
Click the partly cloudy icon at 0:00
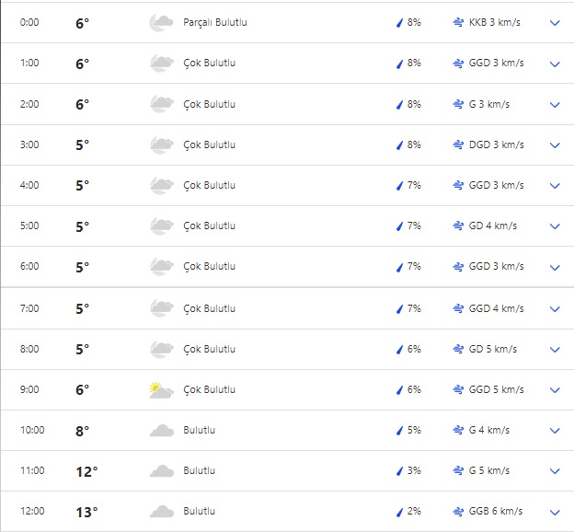pyautogui.click(x=162, y=23)
